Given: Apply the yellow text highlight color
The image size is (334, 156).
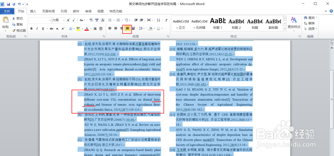Looking at the screenshot, I should (x=78, y=28).
